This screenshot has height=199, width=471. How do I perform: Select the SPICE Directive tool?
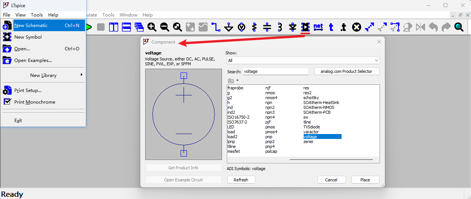343,27
